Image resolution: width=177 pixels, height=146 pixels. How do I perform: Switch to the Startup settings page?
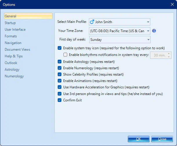(x=10, y=23)
